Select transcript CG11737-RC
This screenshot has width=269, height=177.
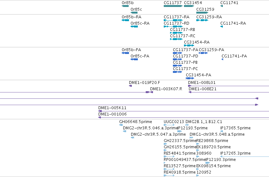pos(176,39)
